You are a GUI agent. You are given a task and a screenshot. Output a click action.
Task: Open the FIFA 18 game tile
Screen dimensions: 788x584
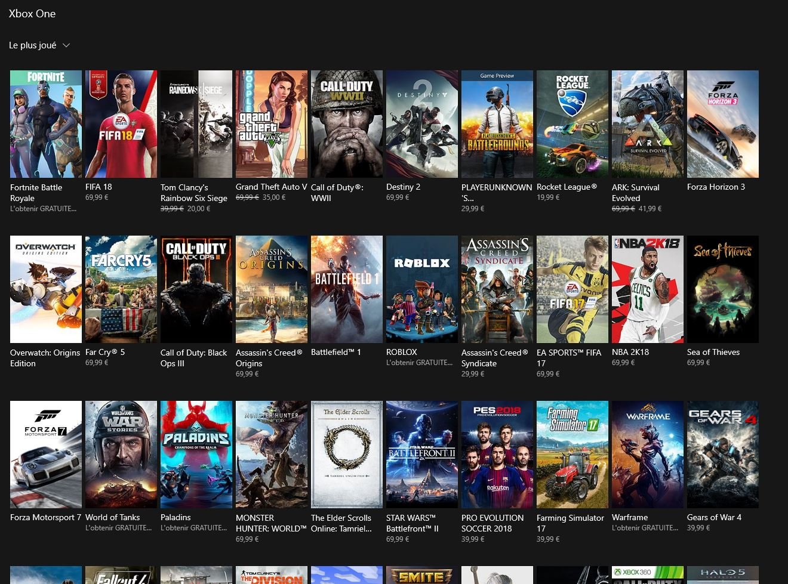121,124
